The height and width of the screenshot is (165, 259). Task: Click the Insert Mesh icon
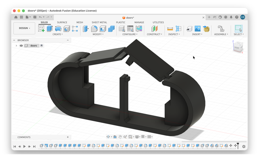pos(206,29)
